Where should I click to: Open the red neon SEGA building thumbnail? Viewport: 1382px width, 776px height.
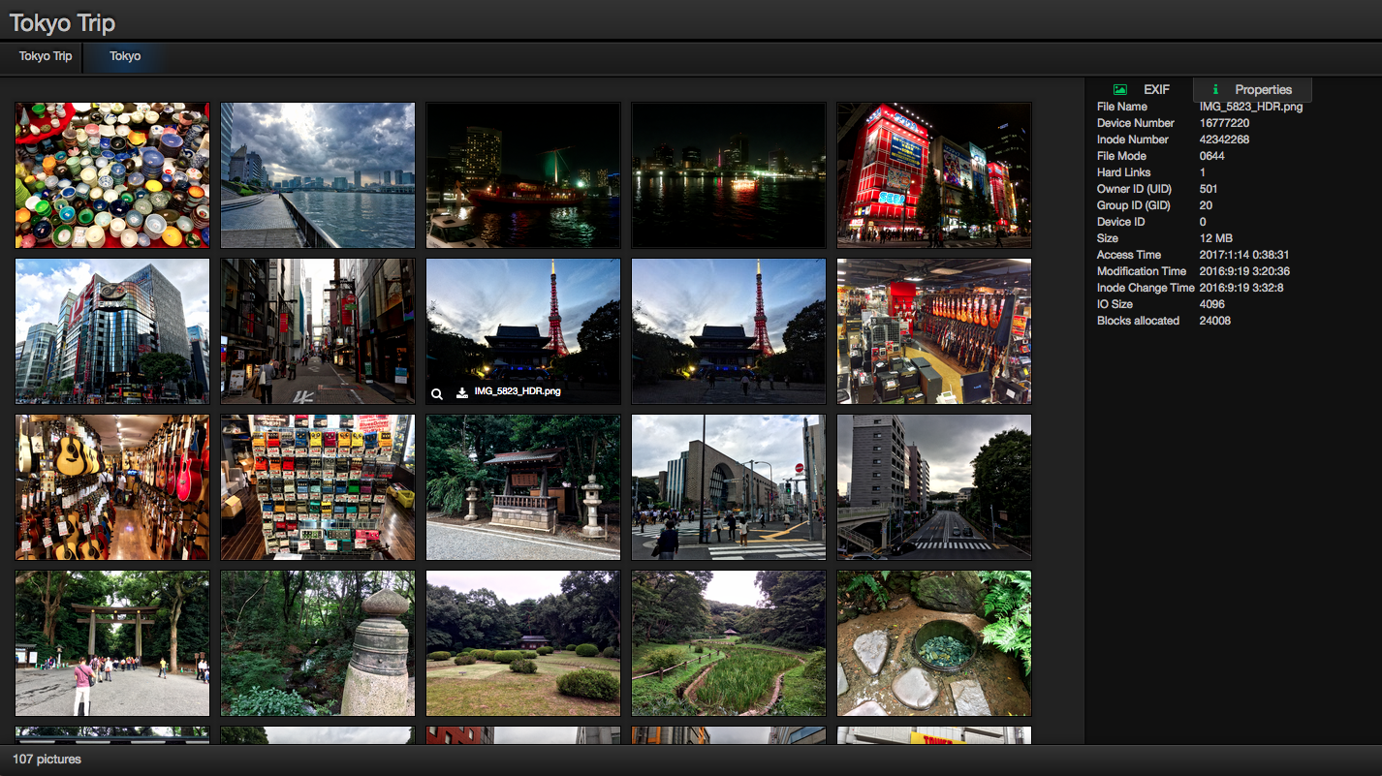[934, 175]
